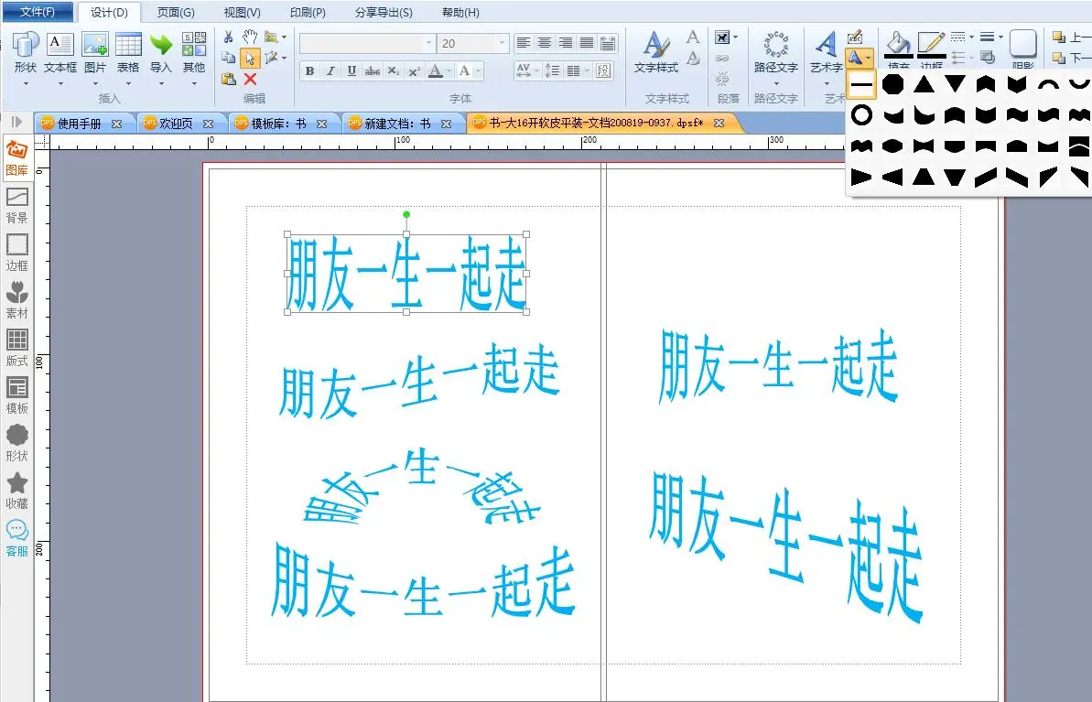1092x702 pixels.
Task: Align text left
Action: click(524, 43)
